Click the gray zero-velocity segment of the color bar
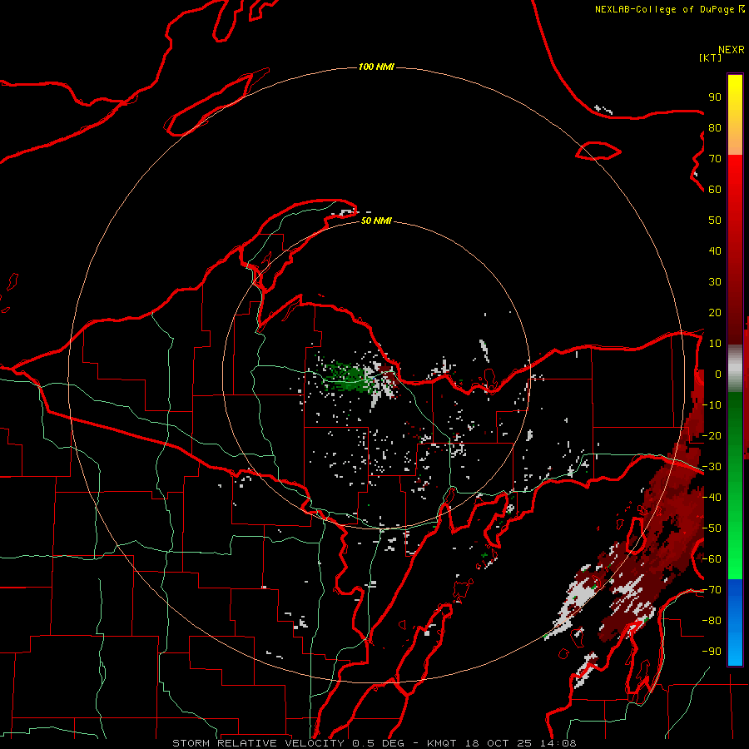749x749 pixels. (x=735, y=368)
